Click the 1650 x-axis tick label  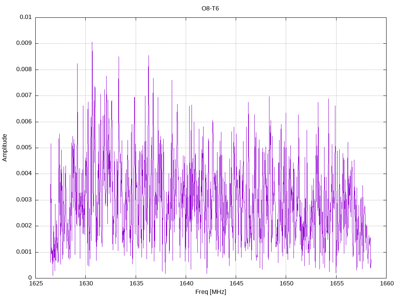click(x=287, y=283)
